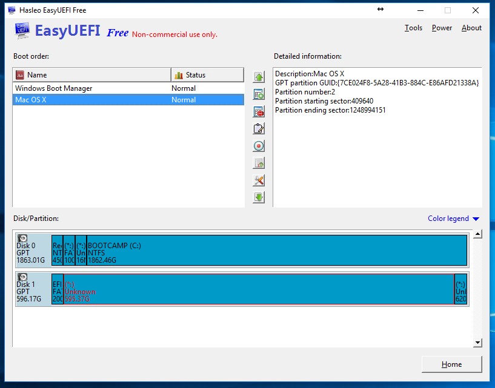495x388 pixels.
Task: Click the page with green refresh arrow icon
Action: tap(259, 163)
